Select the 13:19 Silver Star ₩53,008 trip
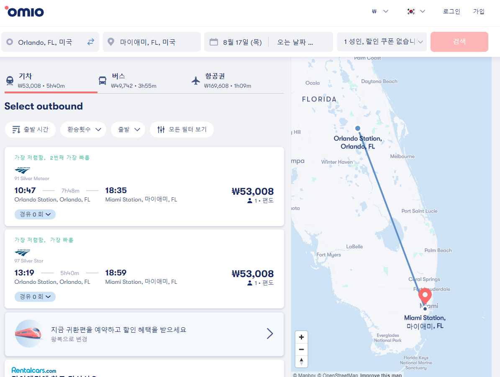Screen dimensions: 500x377 coord(144,269)
